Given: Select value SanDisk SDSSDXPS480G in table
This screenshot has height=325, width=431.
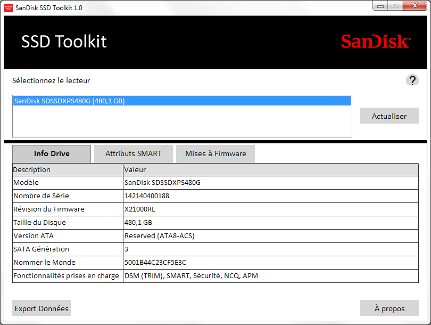Looking at the screenshot, I should pyautogui.click(x=162, y=183).
